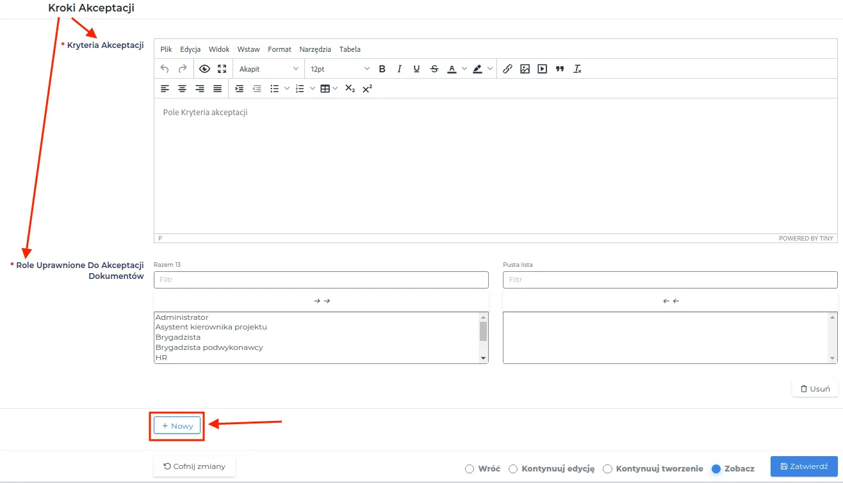Move all roles left with double arrows

(x=671, y=301)
